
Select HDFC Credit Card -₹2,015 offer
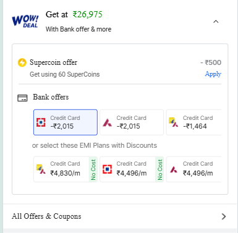[x=66, y=122]
